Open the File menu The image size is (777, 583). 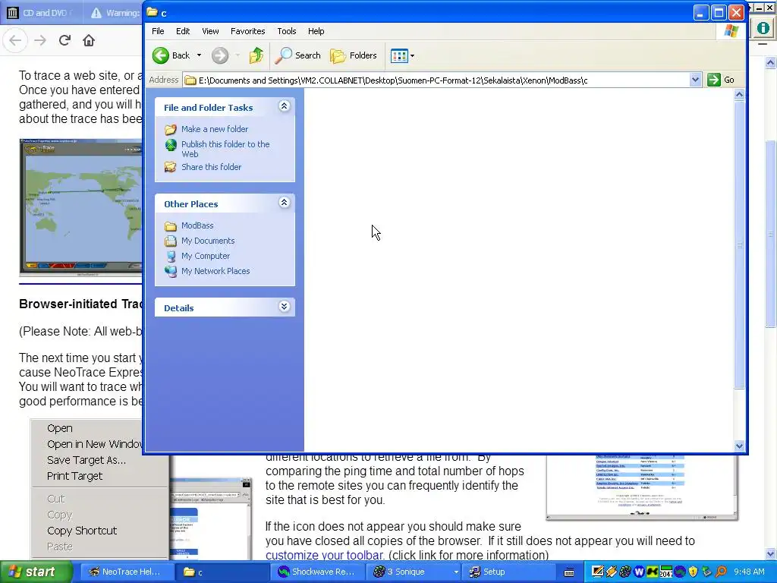pos(158,31)
